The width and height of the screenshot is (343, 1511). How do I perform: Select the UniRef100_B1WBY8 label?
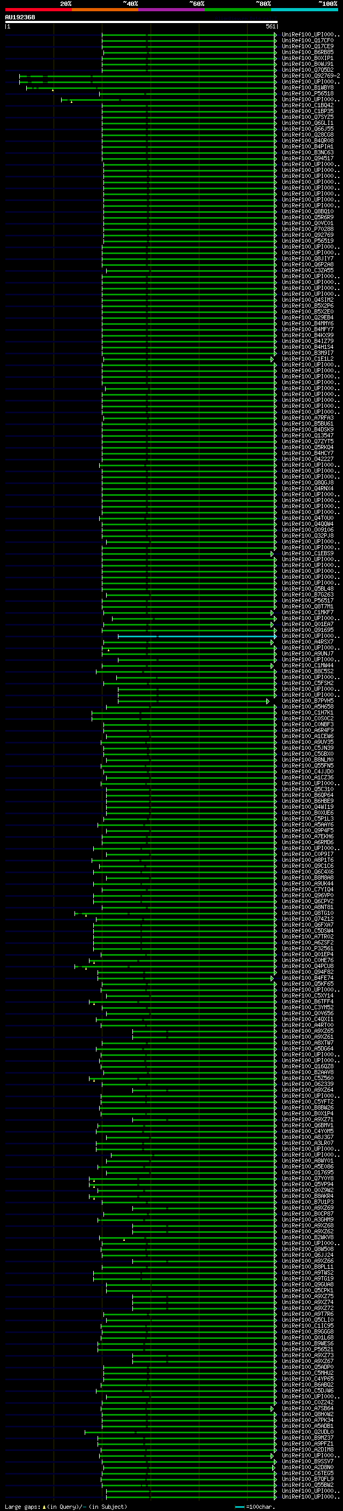(x=308, y=87)
